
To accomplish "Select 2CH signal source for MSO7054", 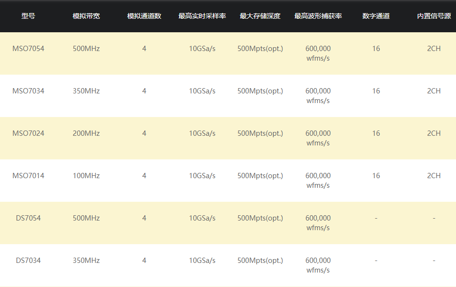I will (x=434, y=49).
